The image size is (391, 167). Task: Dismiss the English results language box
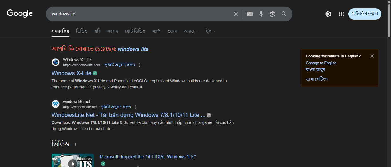pyautogui.click(x=372, y=56)
